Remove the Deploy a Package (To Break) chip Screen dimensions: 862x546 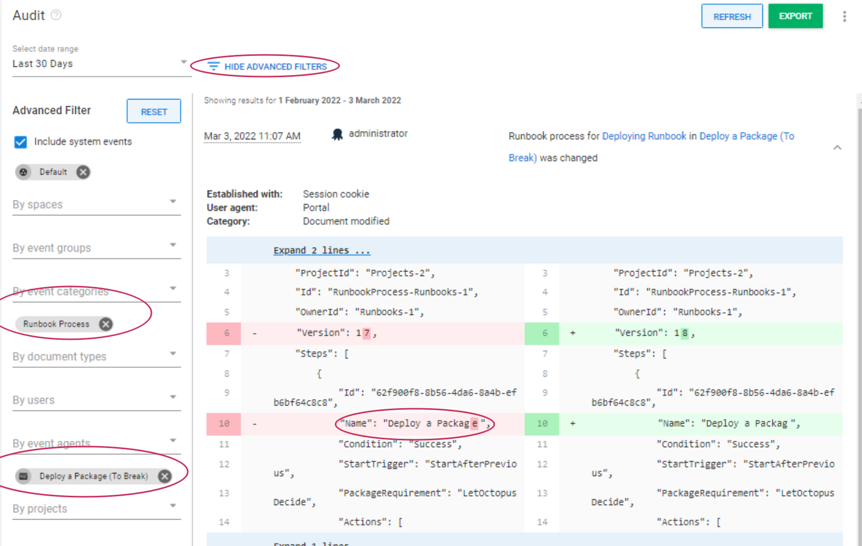point(164,476)
